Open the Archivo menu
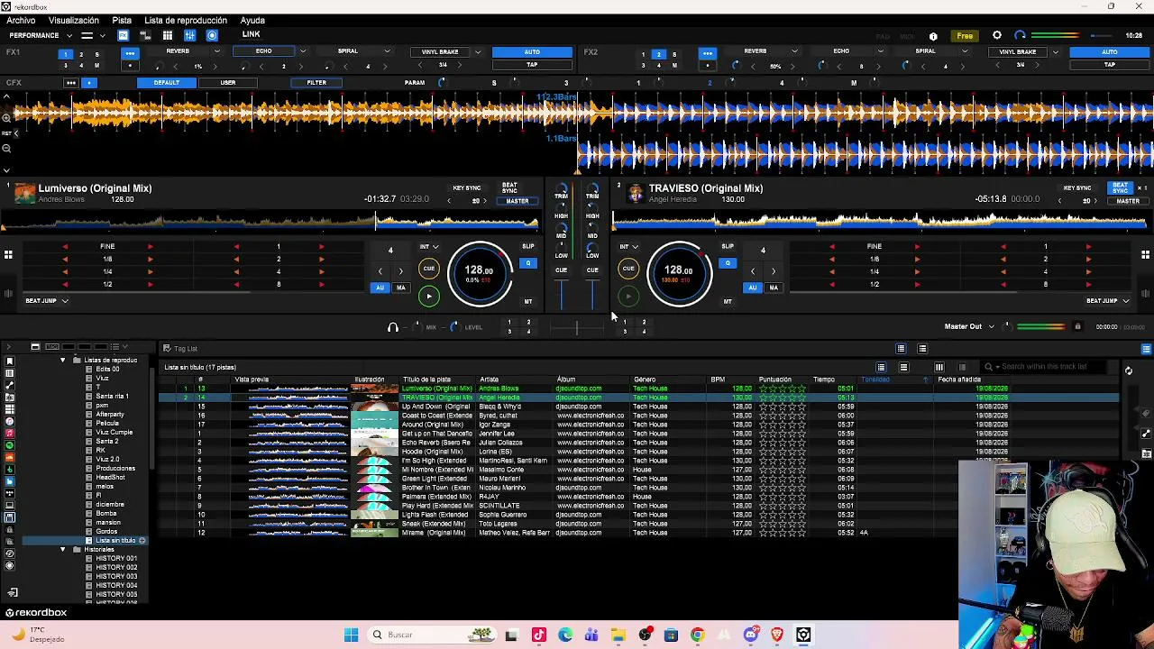The height and width of the screenshot is (649, 1154). coord(21,20)
